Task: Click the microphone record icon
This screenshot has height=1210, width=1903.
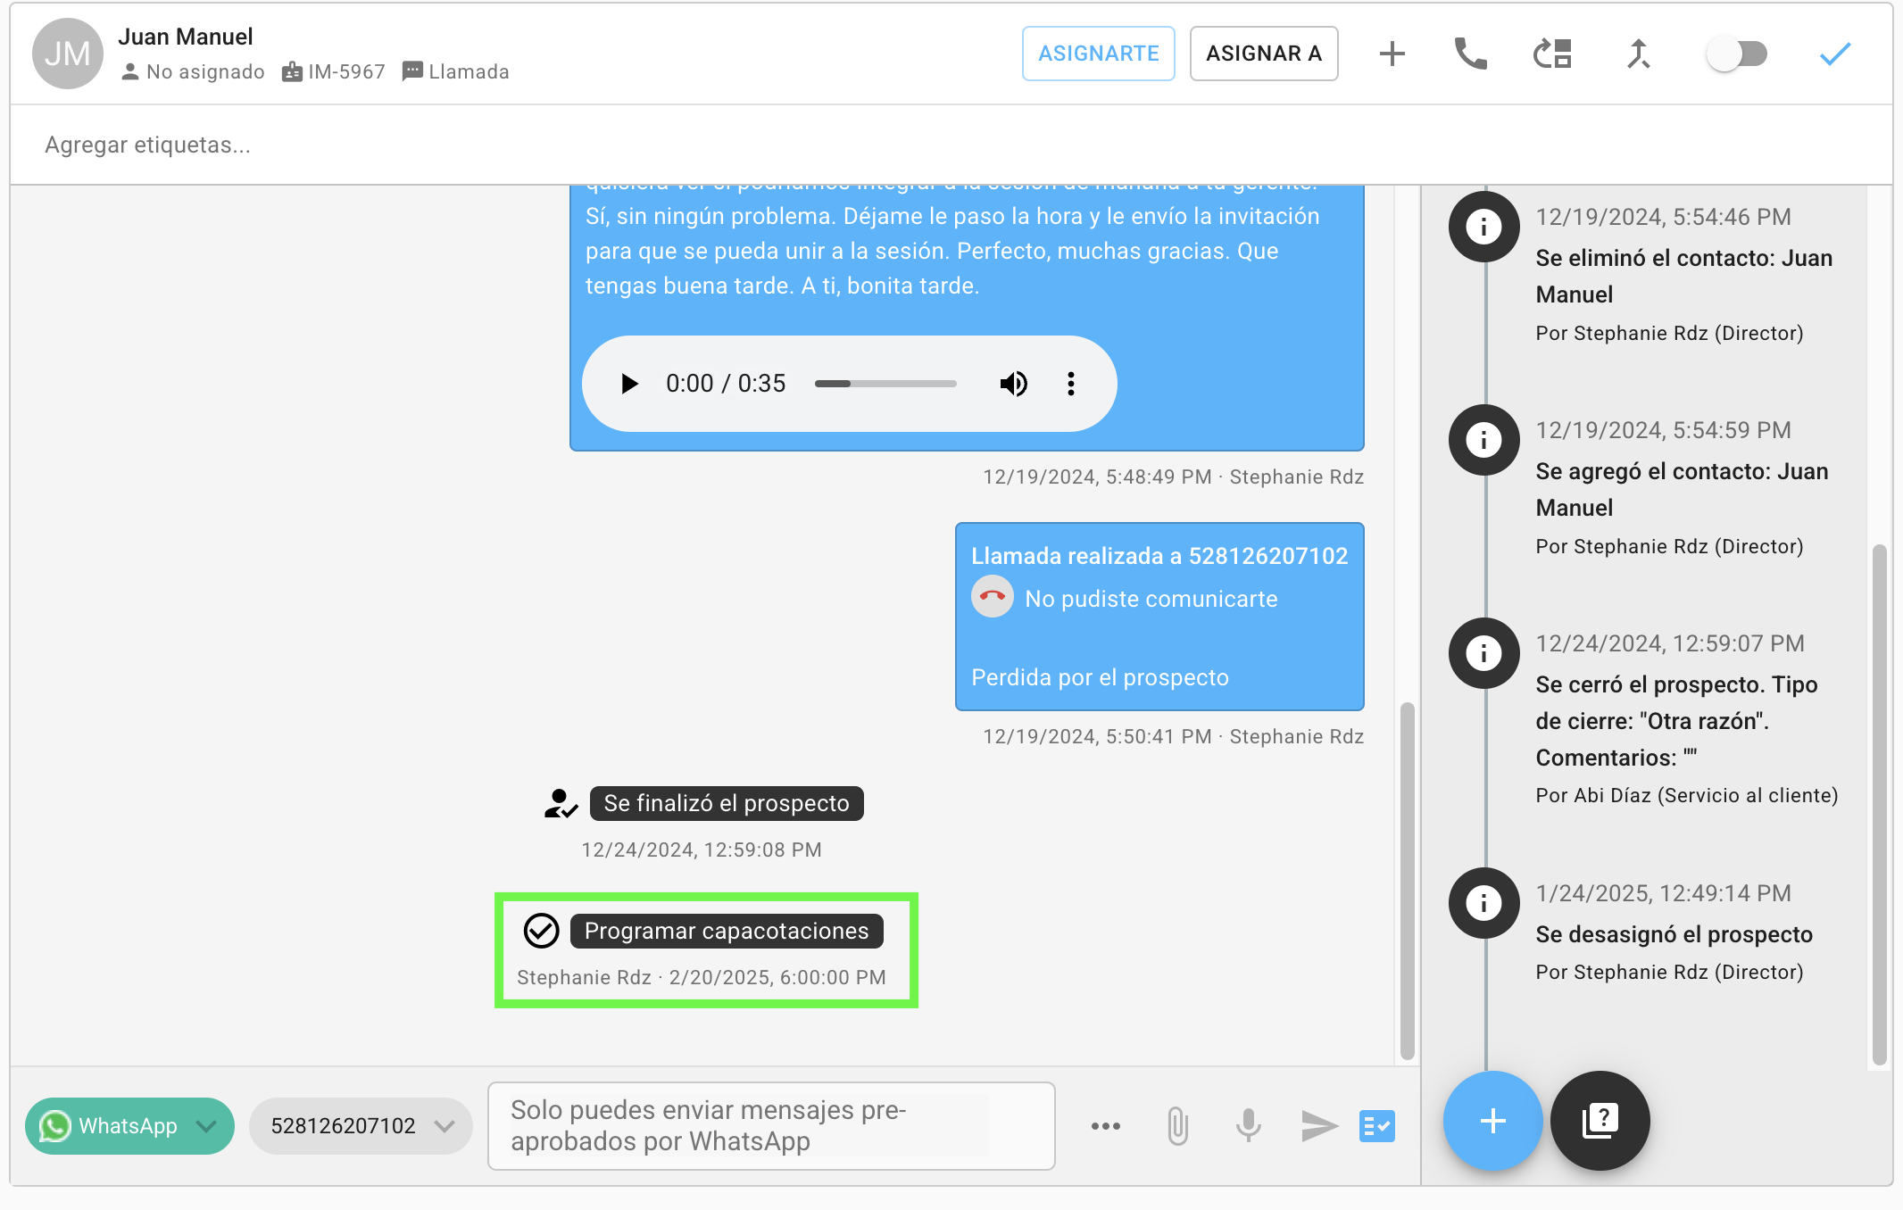Action: pyautogui.click(x=1248, y=1125)
